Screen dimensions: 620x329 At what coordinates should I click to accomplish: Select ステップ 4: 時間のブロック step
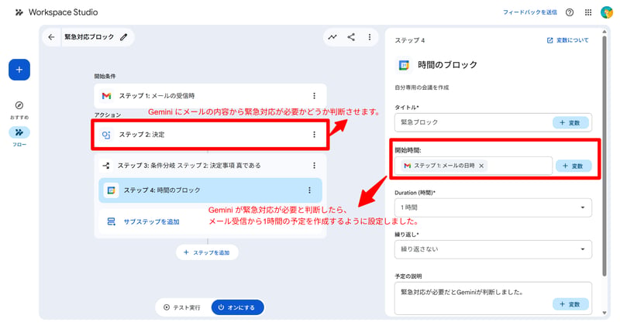[210, 190]
